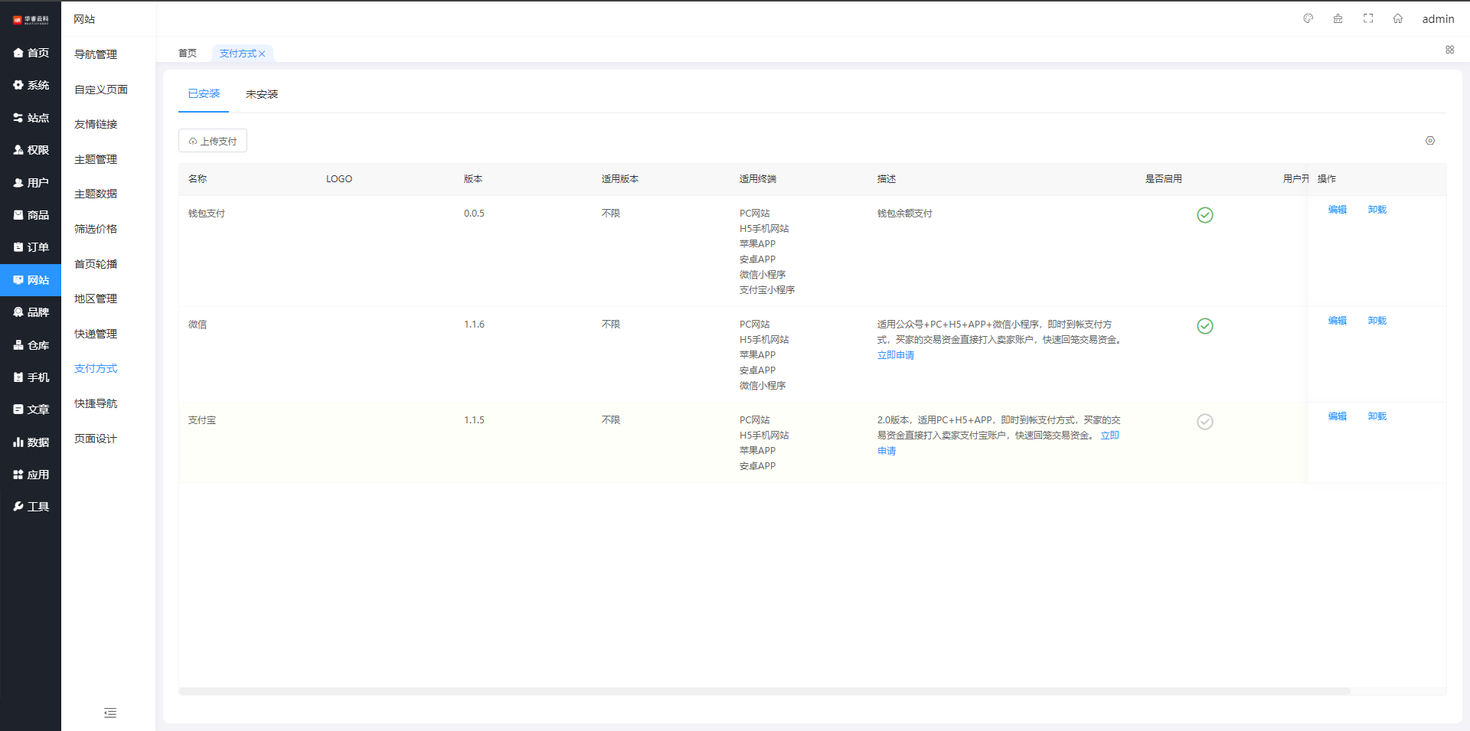Screen dimensions: 1470x731
Task: Enable the 支付宝 payment method
Action: 1205,422
